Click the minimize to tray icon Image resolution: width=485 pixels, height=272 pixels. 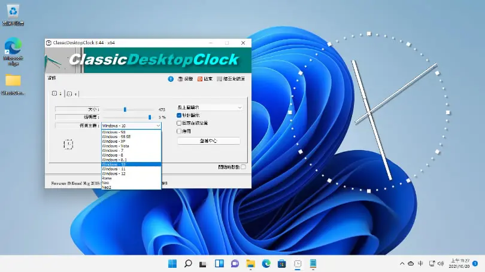[x=219, y=79]
